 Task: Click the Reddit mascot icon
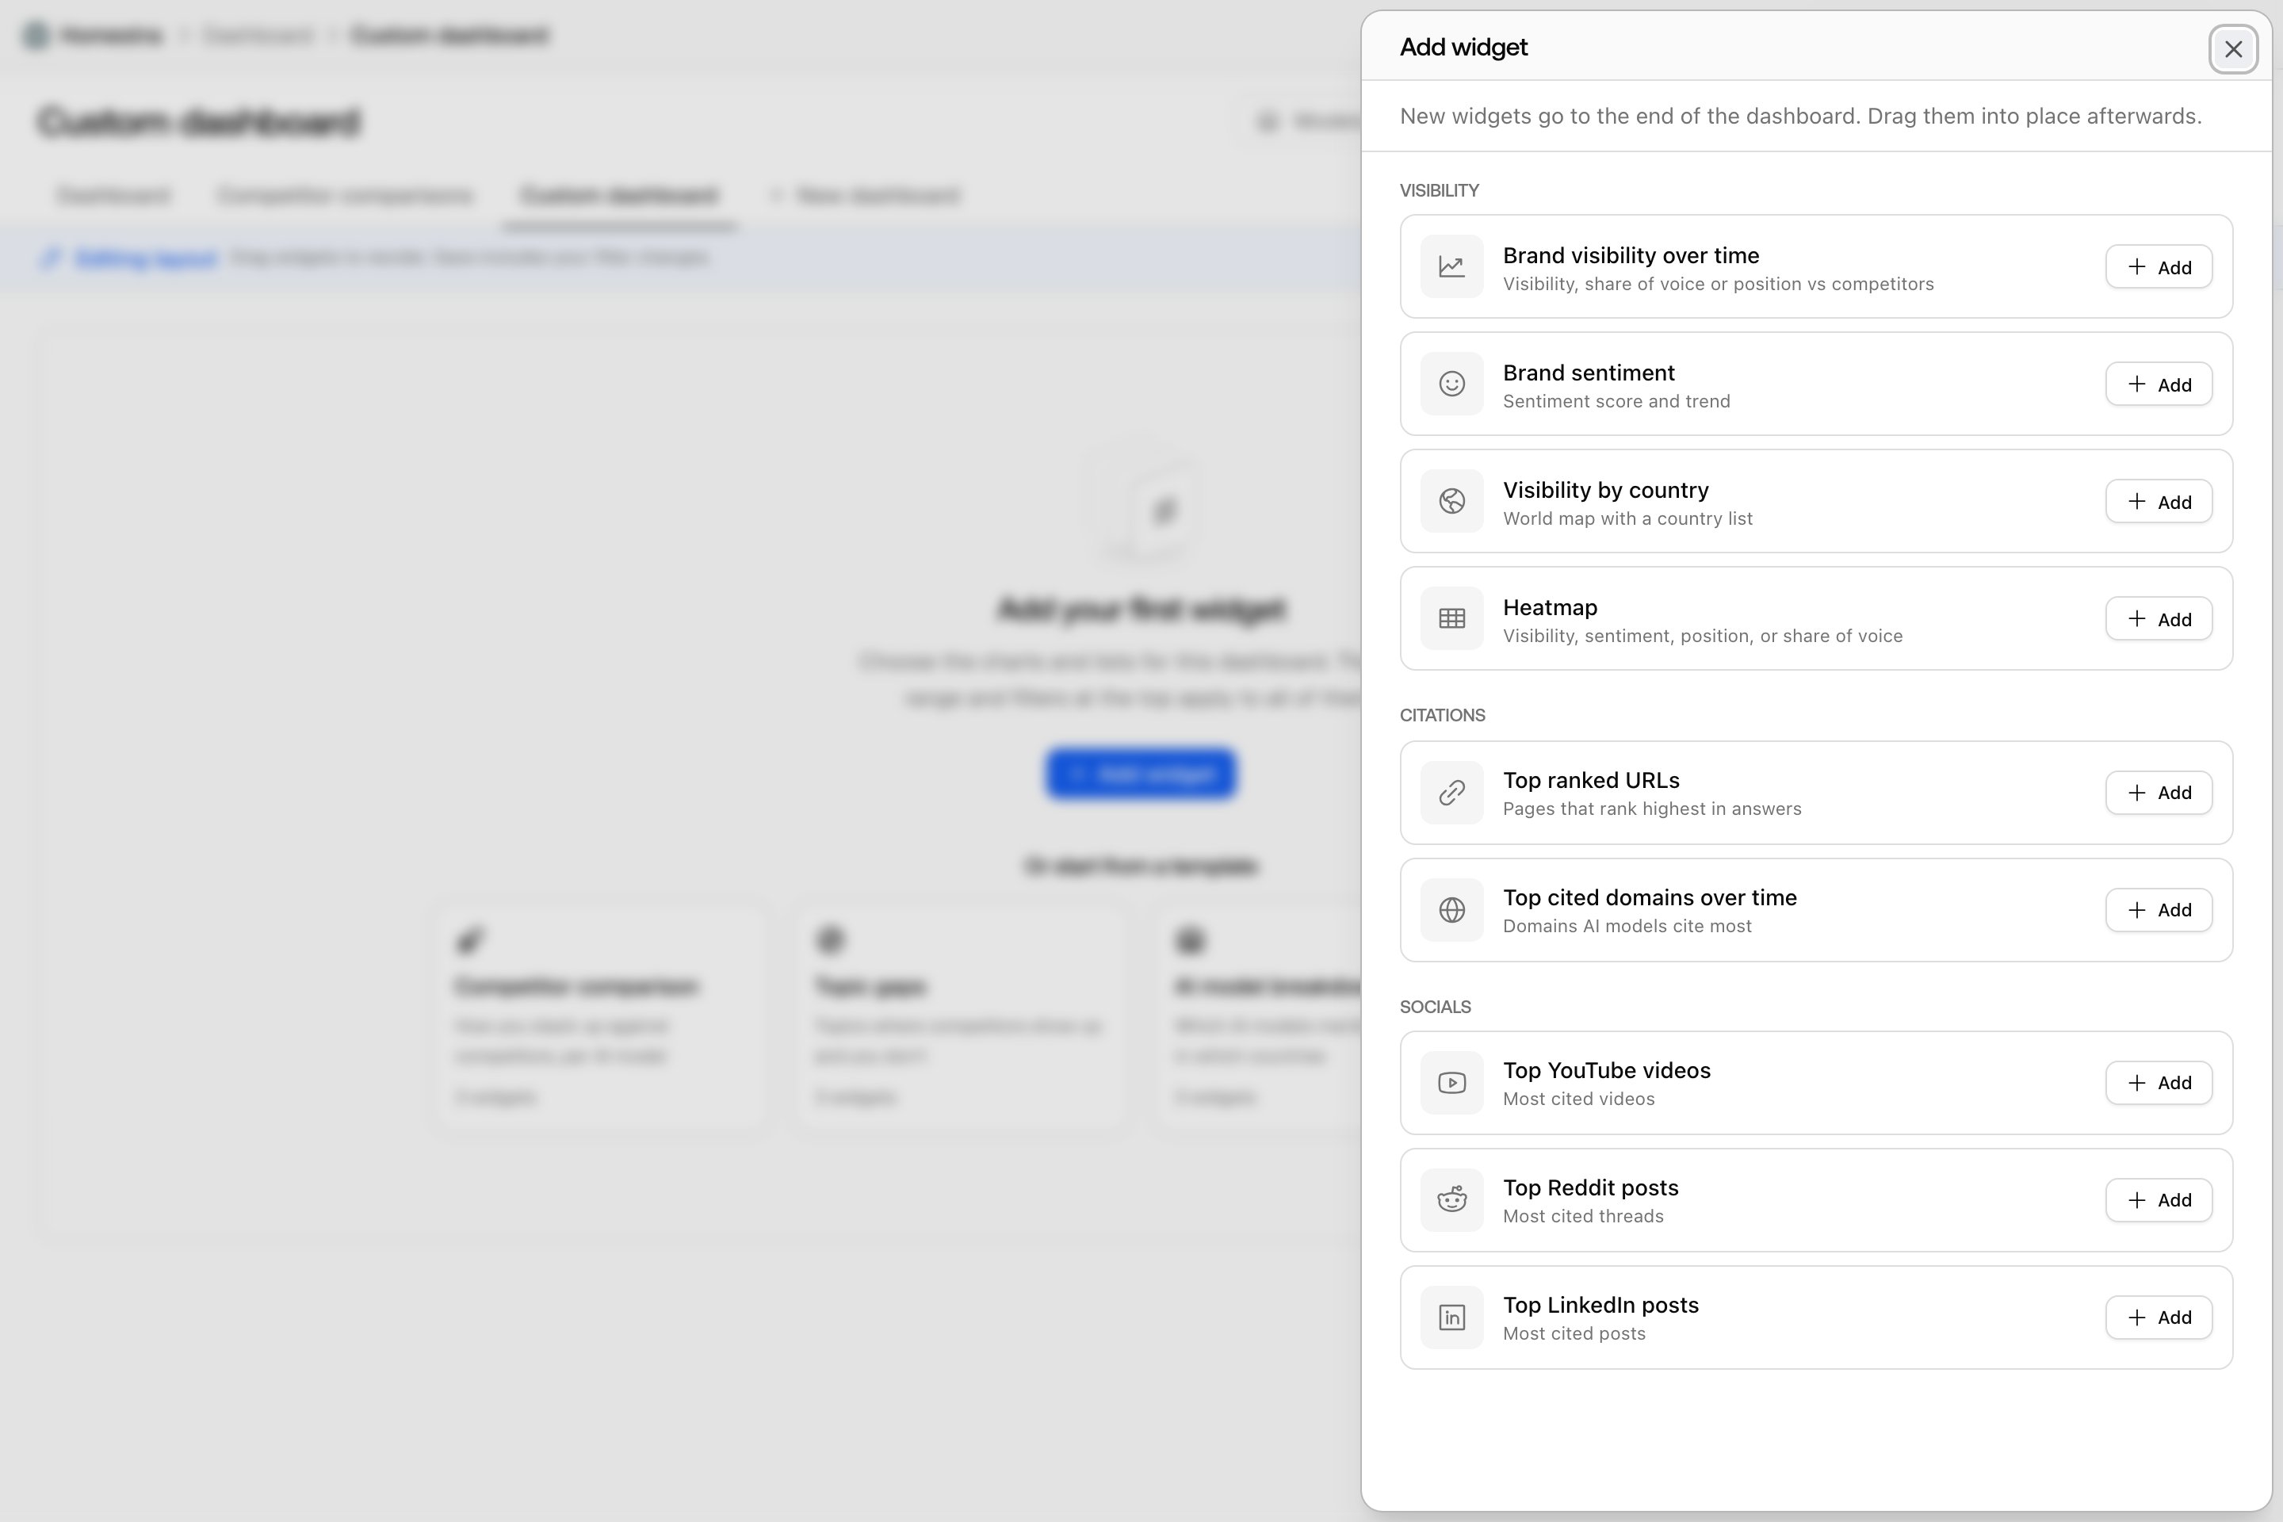click(x=1451, y=1199)
